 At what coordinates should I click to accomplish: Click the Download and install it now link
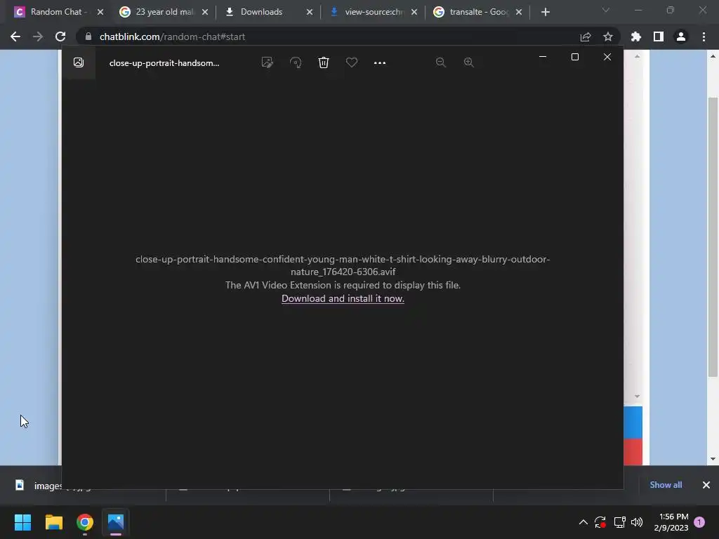(343, 298)
